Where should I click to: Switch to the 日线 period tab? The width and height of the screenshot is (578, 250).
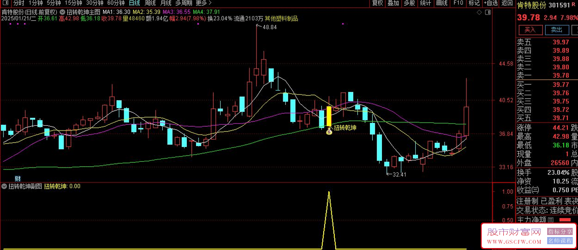pyautogui.click(x=134, y=3)
